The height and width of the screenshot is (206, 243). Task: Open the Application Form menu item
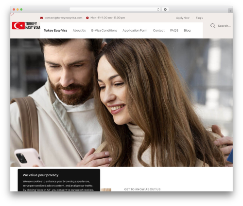pos(135,31)
